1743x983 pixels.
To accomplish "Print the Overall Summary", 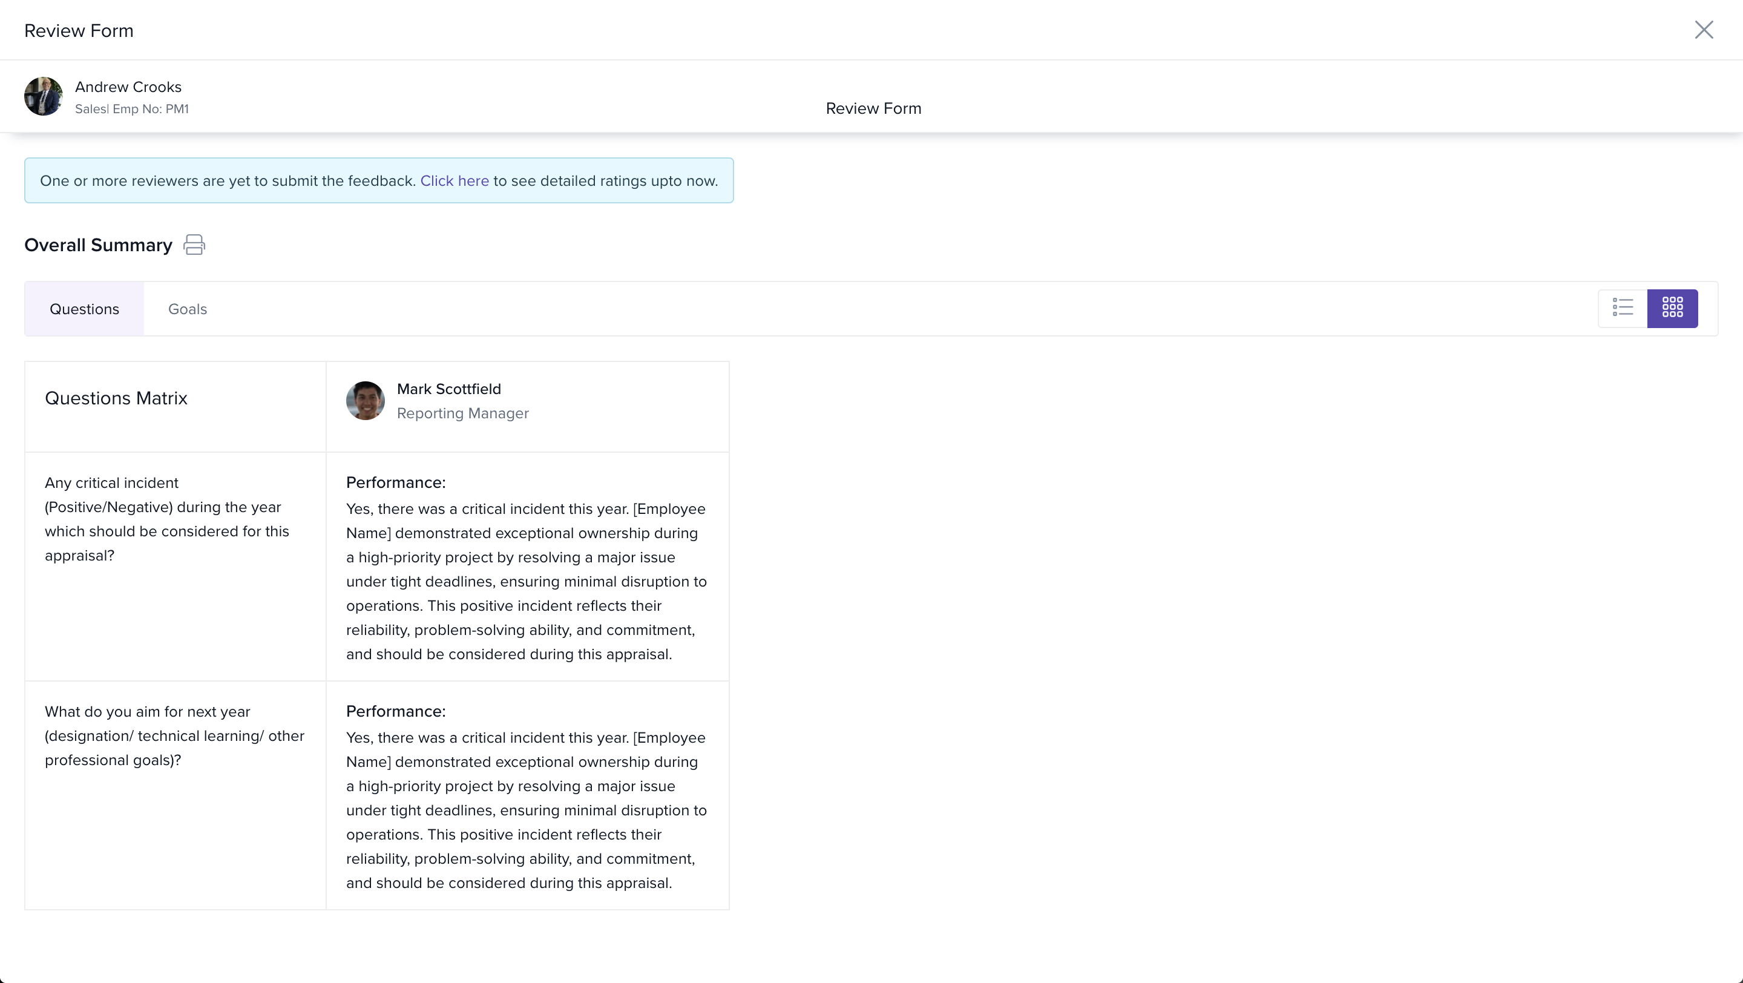I will 194,245.
